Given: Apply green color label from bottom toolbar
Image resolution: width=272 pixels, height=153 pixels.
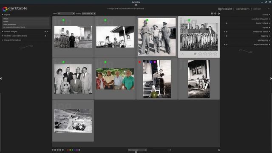Looking at the screenshot, I should 72,150.
